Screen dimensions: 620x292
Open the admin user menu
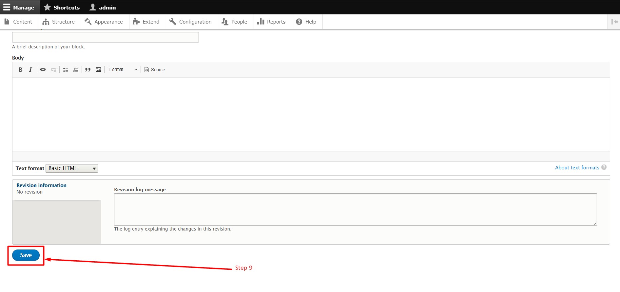coord(103,7)
